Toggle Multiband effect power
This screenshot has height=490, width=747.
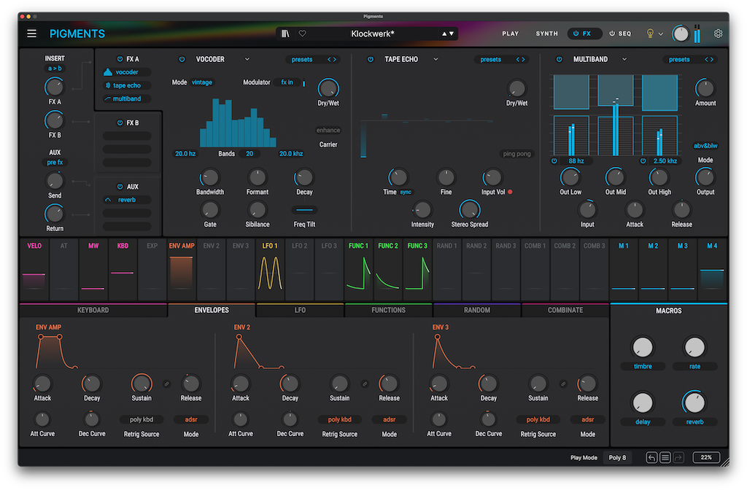click(559, 60)
